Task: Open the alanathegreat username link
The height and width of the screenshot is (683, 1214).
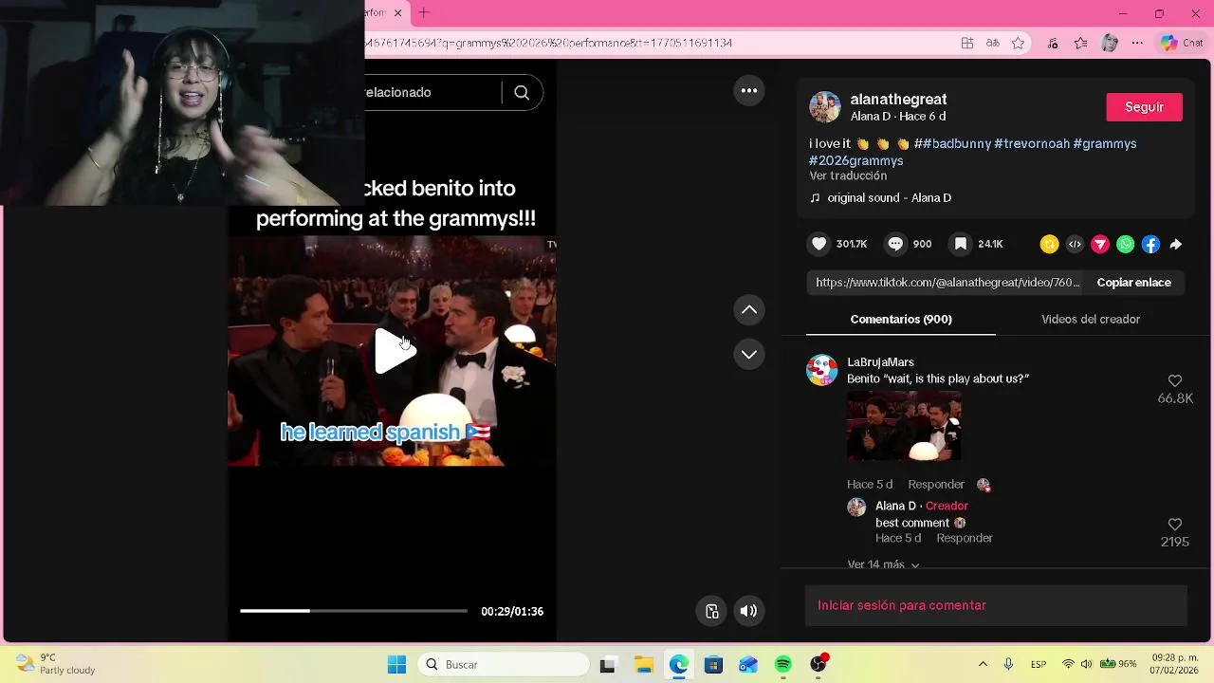Action: 898,99
